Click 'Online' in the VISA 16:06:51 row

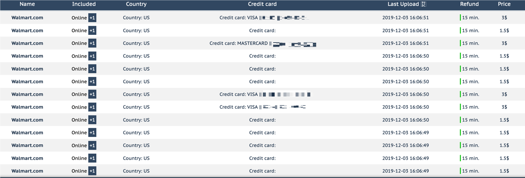pyautogui.click(x=79, y=18)
